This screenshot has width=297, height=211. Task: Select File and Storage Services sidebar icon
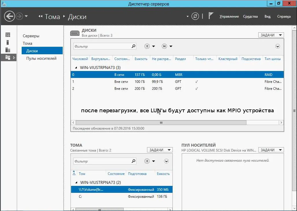(8, 57)
